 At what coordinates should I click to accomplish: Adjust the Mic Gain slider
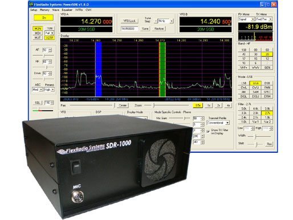coord(180,119)
